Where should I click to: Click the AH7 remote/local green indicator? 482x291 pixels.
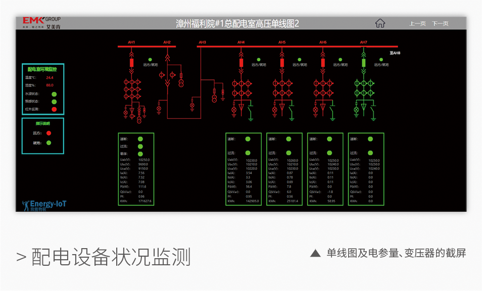tap(381, 60)
